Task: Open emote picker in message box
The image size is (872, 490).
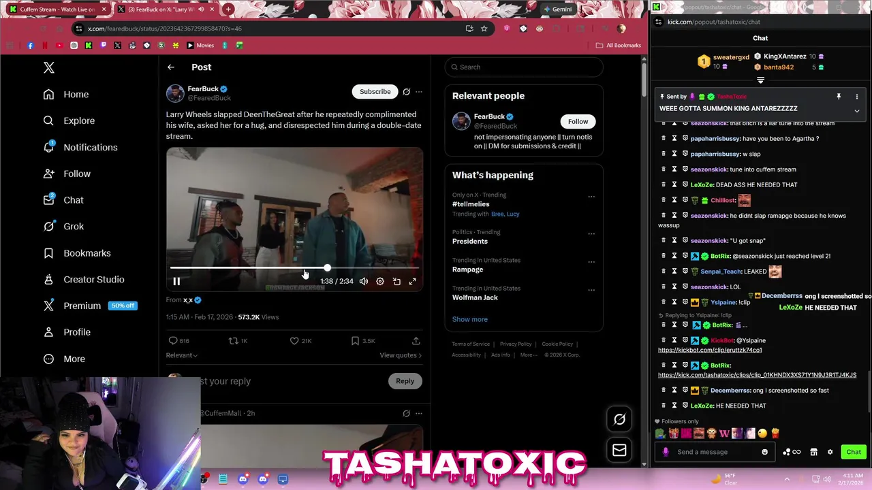Action: pos(764,452)
